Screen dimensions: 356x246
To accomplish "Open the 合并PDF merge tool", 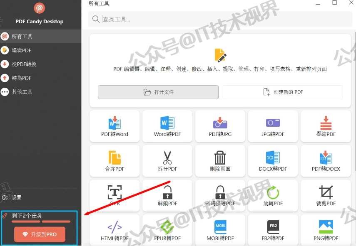I will [115, 161].
